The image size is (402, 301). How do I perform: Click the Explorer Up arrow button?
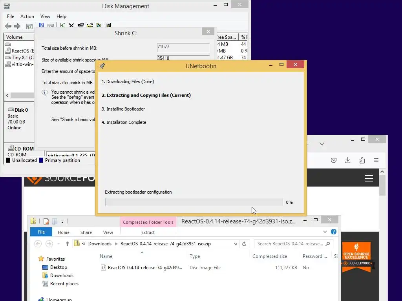68,244
